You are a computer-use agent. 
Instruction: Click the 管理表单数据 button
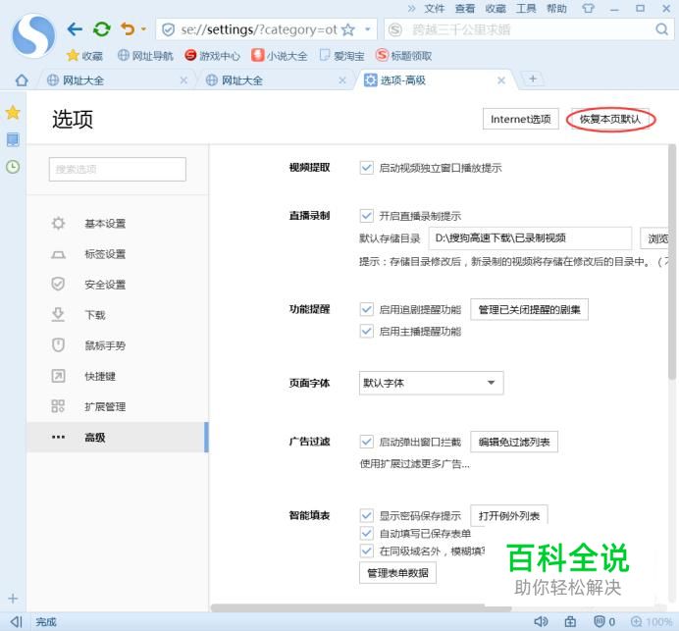click(397, 573)
